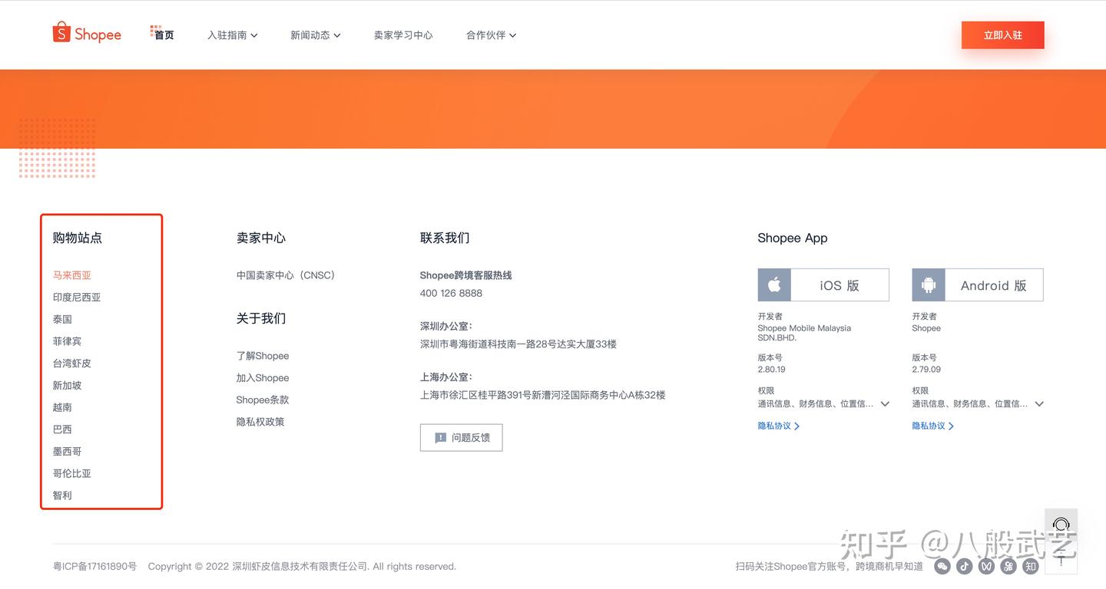This screenshot has width=1106, height=589.
Task: Click the back-to-top arrow icon
Action: [x=1061, y=561]
